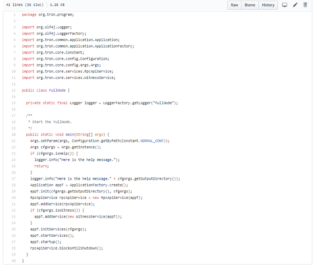The image size is (319, 269).
Task: Click 'Args.getInstance();' code
Action: [x=81, y=147]
